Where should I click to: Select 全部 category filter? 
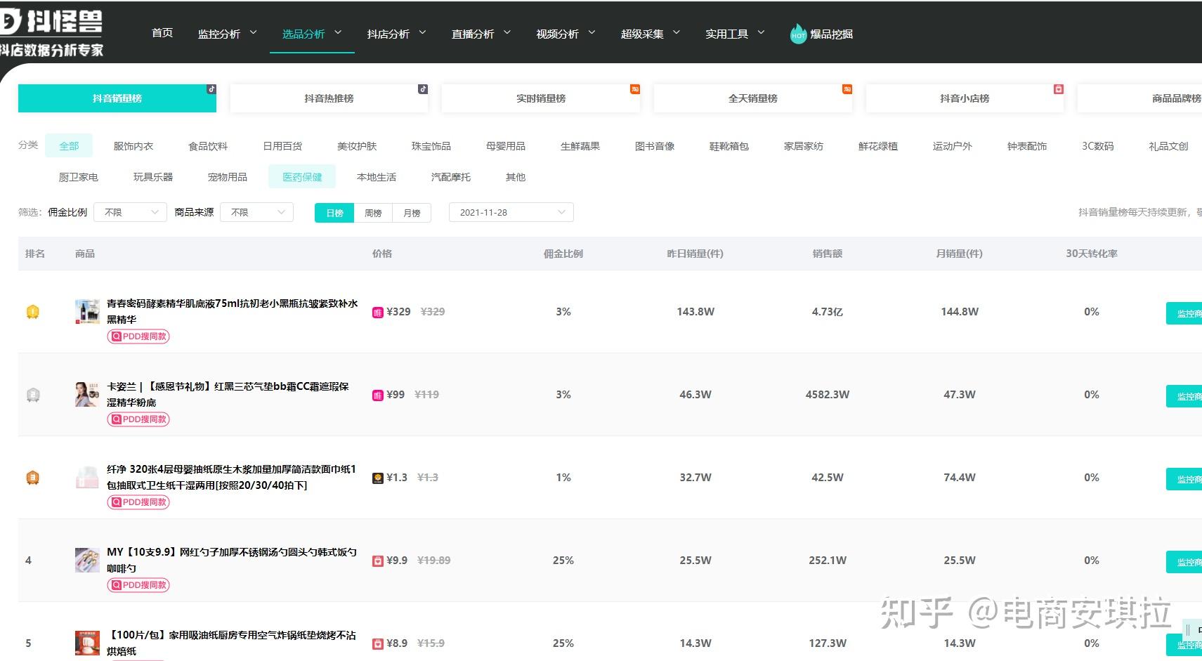[x=69, y=146]
